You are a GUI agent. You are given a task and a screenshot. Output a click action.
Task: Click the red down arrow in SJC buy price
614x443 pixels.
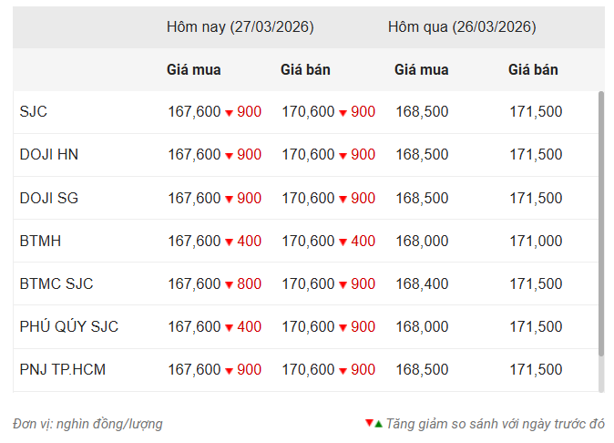(229, 113)
